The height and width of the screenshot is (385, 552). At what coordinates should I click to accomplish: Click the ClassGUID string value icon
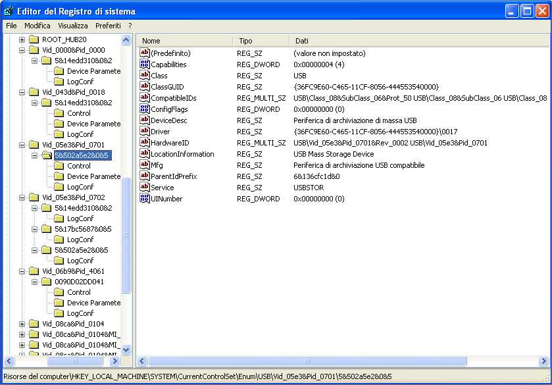[x=145, y=87]
